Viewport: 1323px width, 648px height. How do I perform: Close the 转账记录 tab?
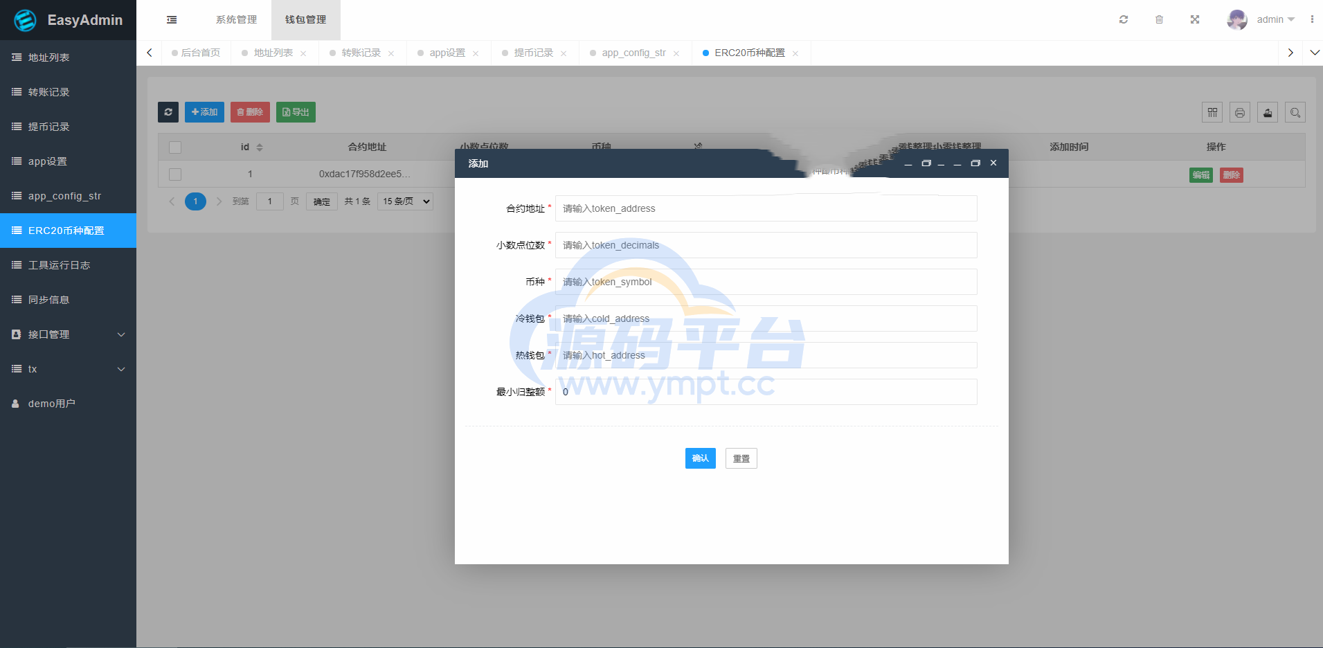(x=391, y=53)
